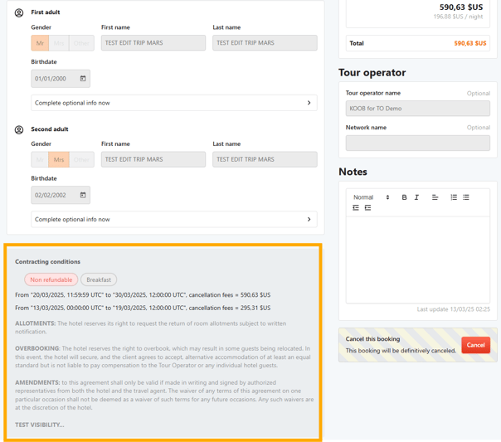The height and width of the screenshot is (442, 501).
Task: Open the Normal text style dropdown
Action: 371,197
